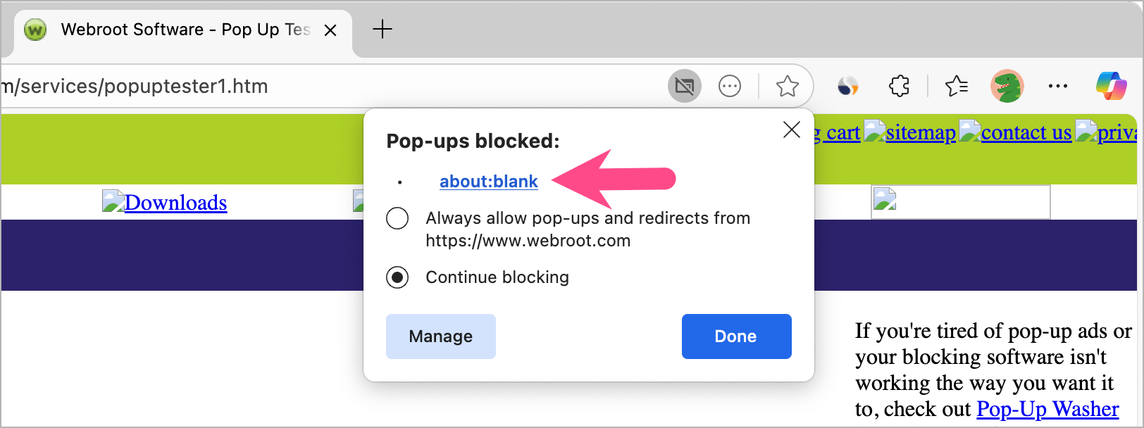The image size is (1144, 428).
Task: Switch to the Webroot Software tab
Action: pos(176,30)
